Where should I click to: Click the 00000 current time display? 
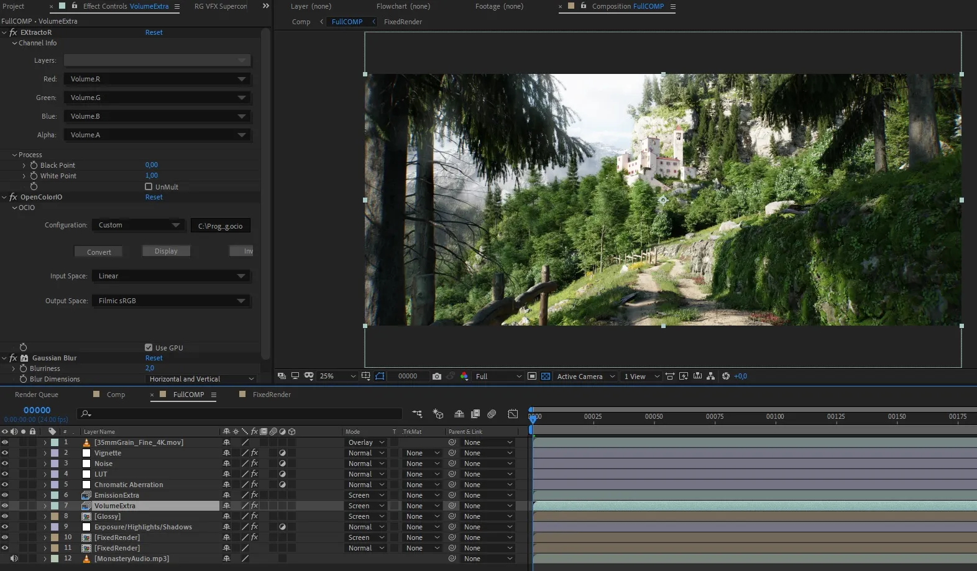tap(37, 410)
